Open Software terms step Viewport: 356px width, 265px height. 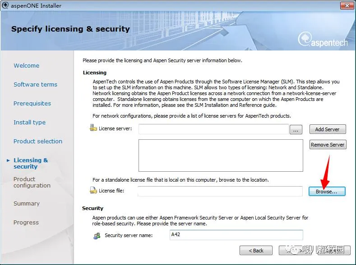point(35,84)
